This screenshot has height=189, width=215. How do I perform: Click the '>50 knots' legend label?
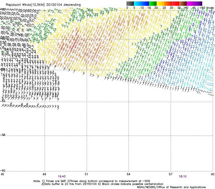point(207,8)
